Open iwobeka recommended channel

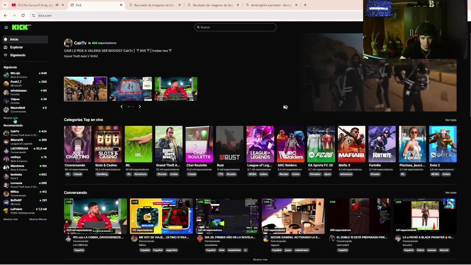tap(25, 176)
